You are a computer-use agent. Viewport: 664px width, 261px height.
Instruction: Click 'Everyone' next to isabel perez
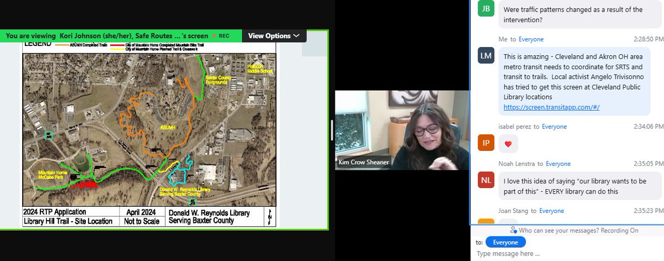point(554,127)
